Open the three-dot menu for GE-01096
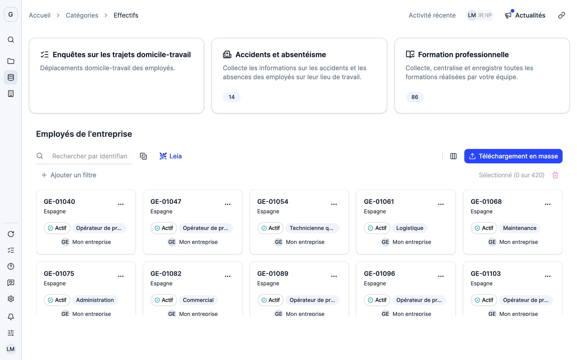 (x=441, y=276)
